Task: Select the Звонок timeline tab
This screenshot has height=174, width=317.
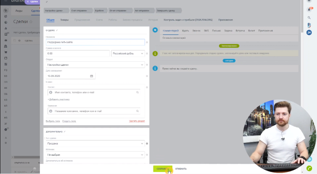Action: (x=196, y=31)
